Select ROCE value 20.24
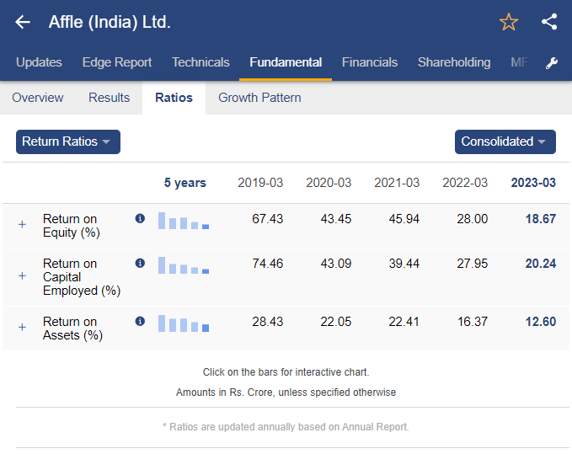 [541, 264]
